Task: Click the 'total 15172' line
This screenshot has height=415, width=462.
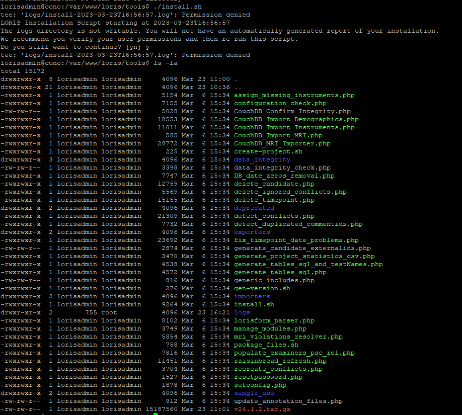Action: 22,71
